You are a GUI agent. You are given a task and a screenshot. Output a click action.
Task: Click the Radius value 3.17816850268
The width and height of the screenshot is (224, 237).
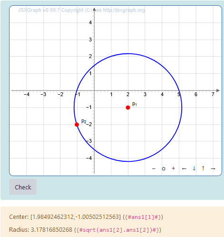pyautogui.click(x=51, y=229)
